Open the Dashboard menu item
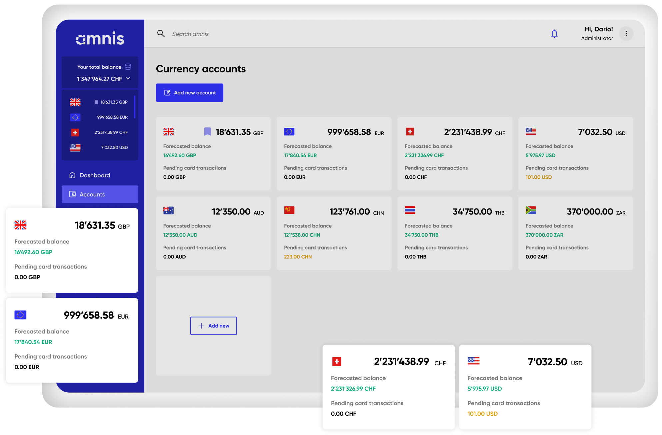This screenshot has width=662, height=435. click(x=94, y=175)
